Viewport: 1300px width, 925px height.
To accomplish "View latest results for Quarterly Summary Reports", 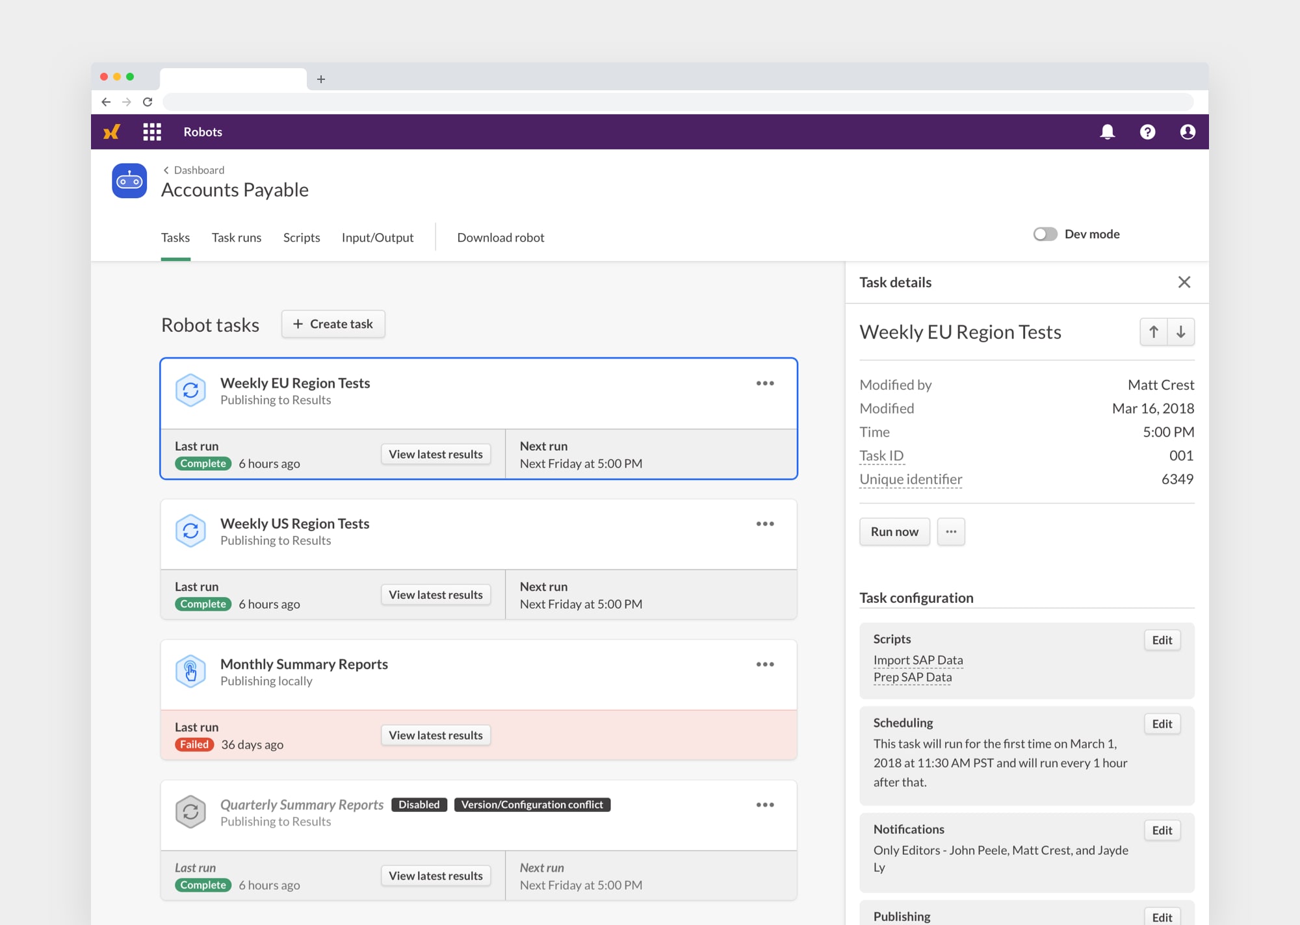I will [435, 876].
